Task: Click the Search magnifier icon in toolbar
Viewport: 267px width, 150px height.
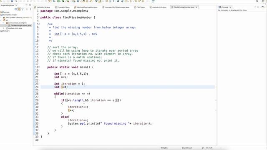Action: point(257,1)
